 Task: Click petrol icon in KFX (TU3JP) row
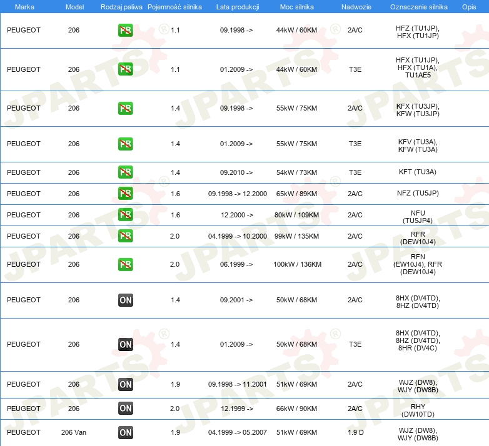point(125,108)
